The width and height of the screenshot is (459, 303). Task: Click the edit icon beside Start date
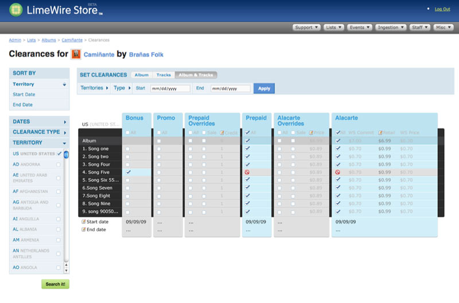pyautogui.click(x=84, y=222)
